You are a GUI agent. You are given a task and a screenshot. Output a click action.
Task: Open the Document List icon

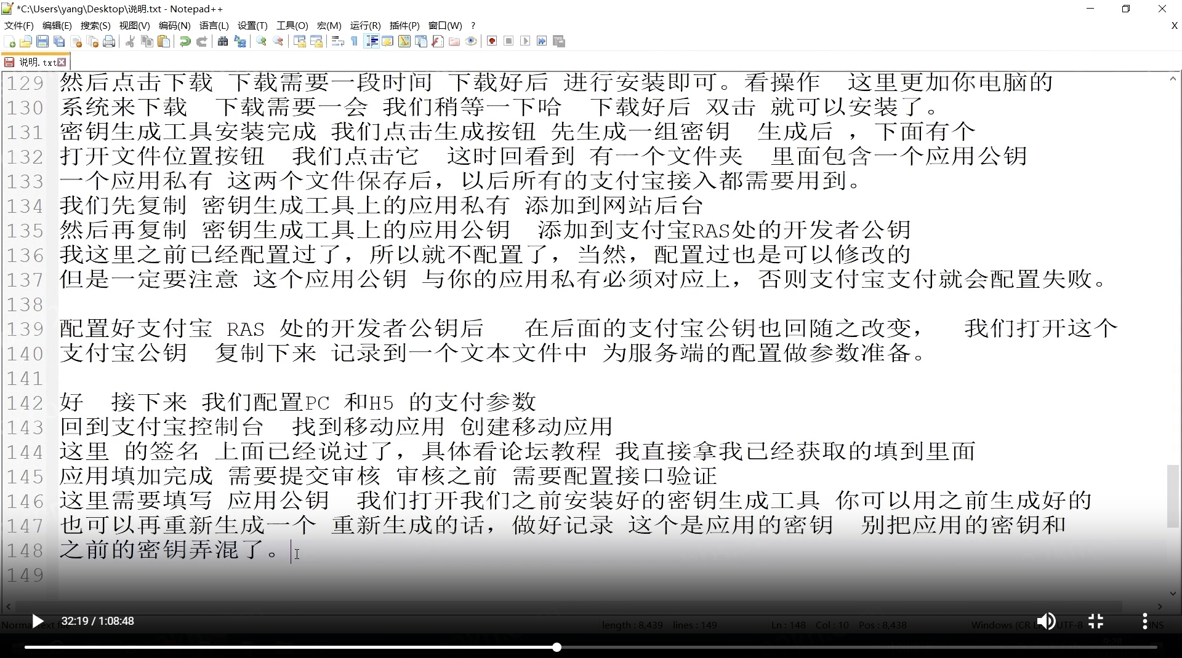coord(421,41)
